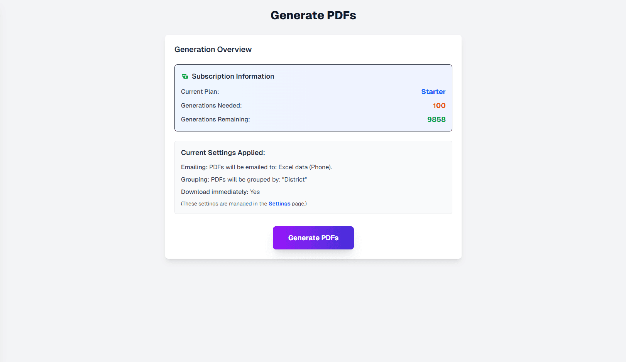Click the settings note in parentheses

point(243,204)
